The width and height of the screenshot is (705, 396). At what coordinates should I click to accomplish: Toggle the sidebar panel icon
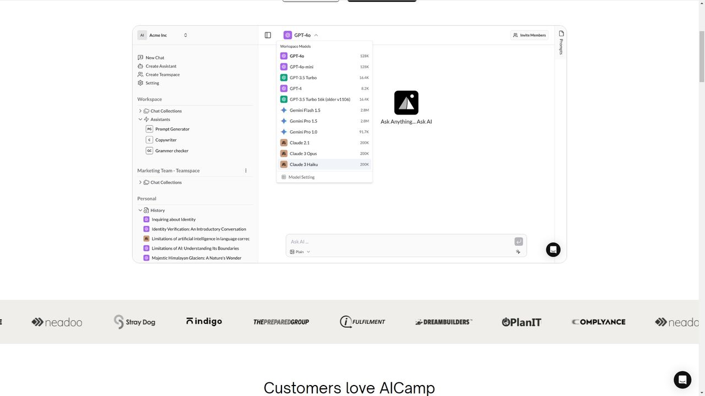tap(268, 35)
